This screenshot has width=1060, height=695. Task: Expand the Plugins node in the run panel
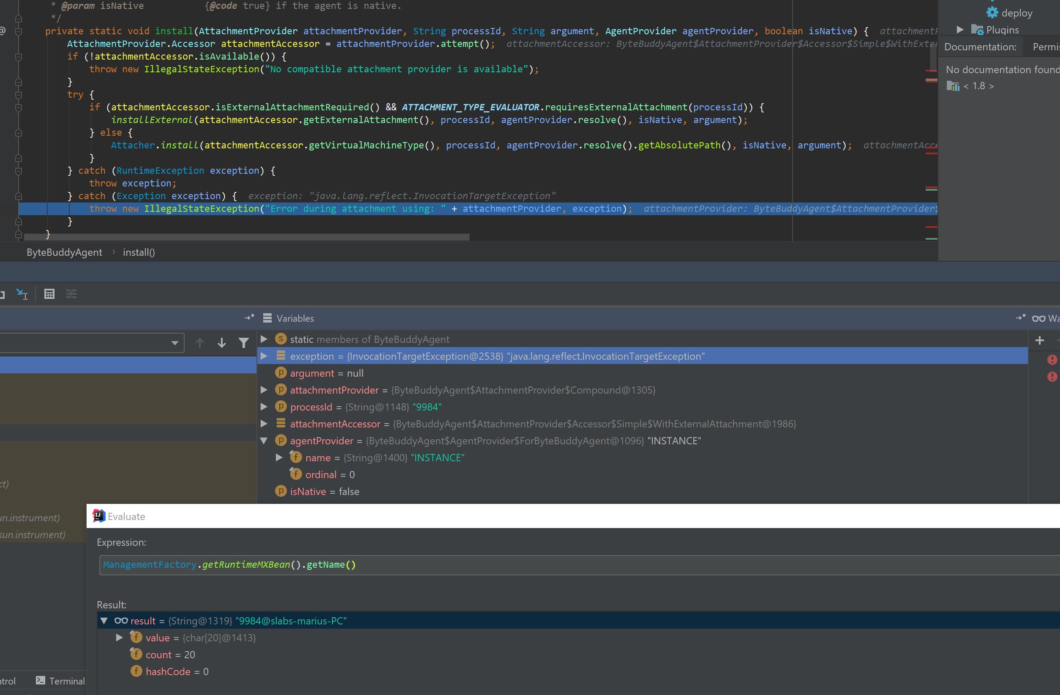960,29
